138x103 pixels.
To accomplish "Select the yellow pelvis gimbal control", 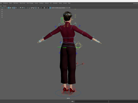I will point(78,46).
